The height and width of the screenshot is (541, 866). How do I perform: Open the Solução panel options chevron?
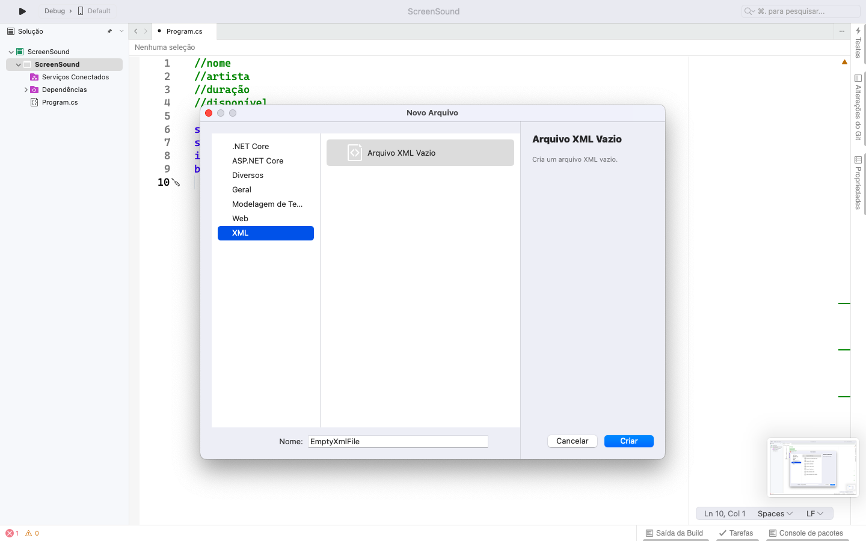[x=121, y=31]
